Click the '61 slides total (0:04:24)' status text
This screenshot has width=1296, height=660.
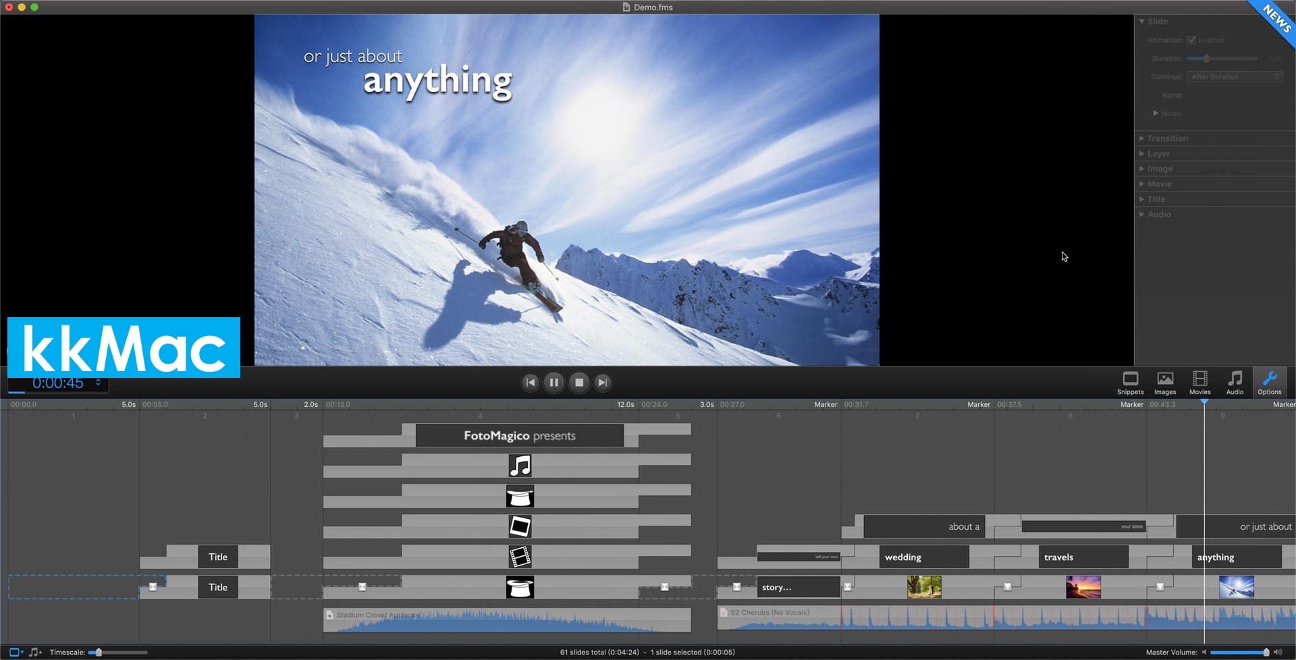599,653
